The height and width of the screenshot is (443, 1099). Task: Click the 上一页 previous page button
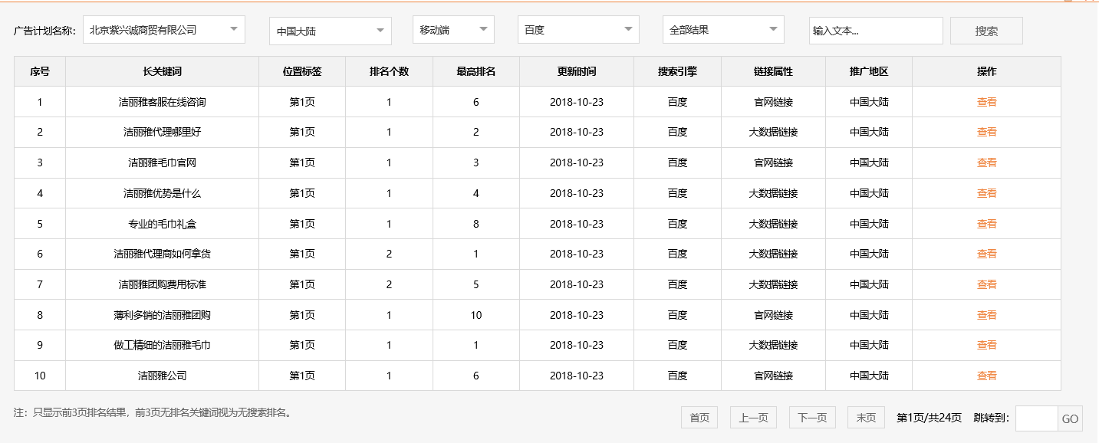coord(753,417)
